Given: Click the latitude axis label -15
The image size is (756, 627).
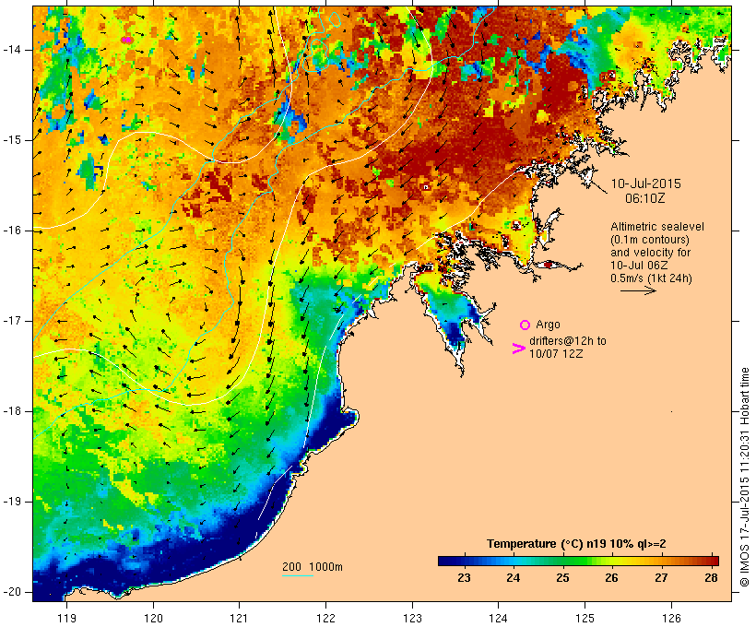Looking at the screenshot, I should pos(11,140).
